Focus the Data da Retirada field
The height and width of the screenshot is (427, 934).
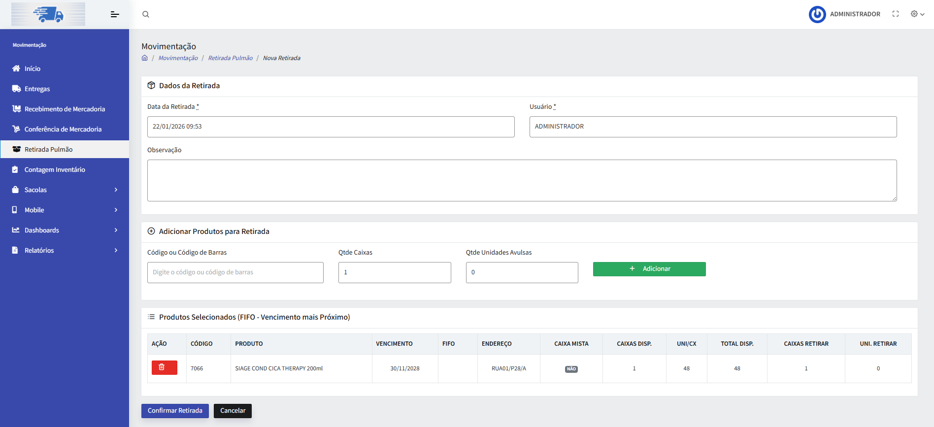click(331, 127)
